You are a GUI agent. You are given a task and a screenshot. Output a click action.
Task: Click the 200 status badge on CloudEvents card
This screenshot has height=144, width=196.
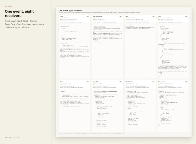pyautogui.click(x=153, y=82)
